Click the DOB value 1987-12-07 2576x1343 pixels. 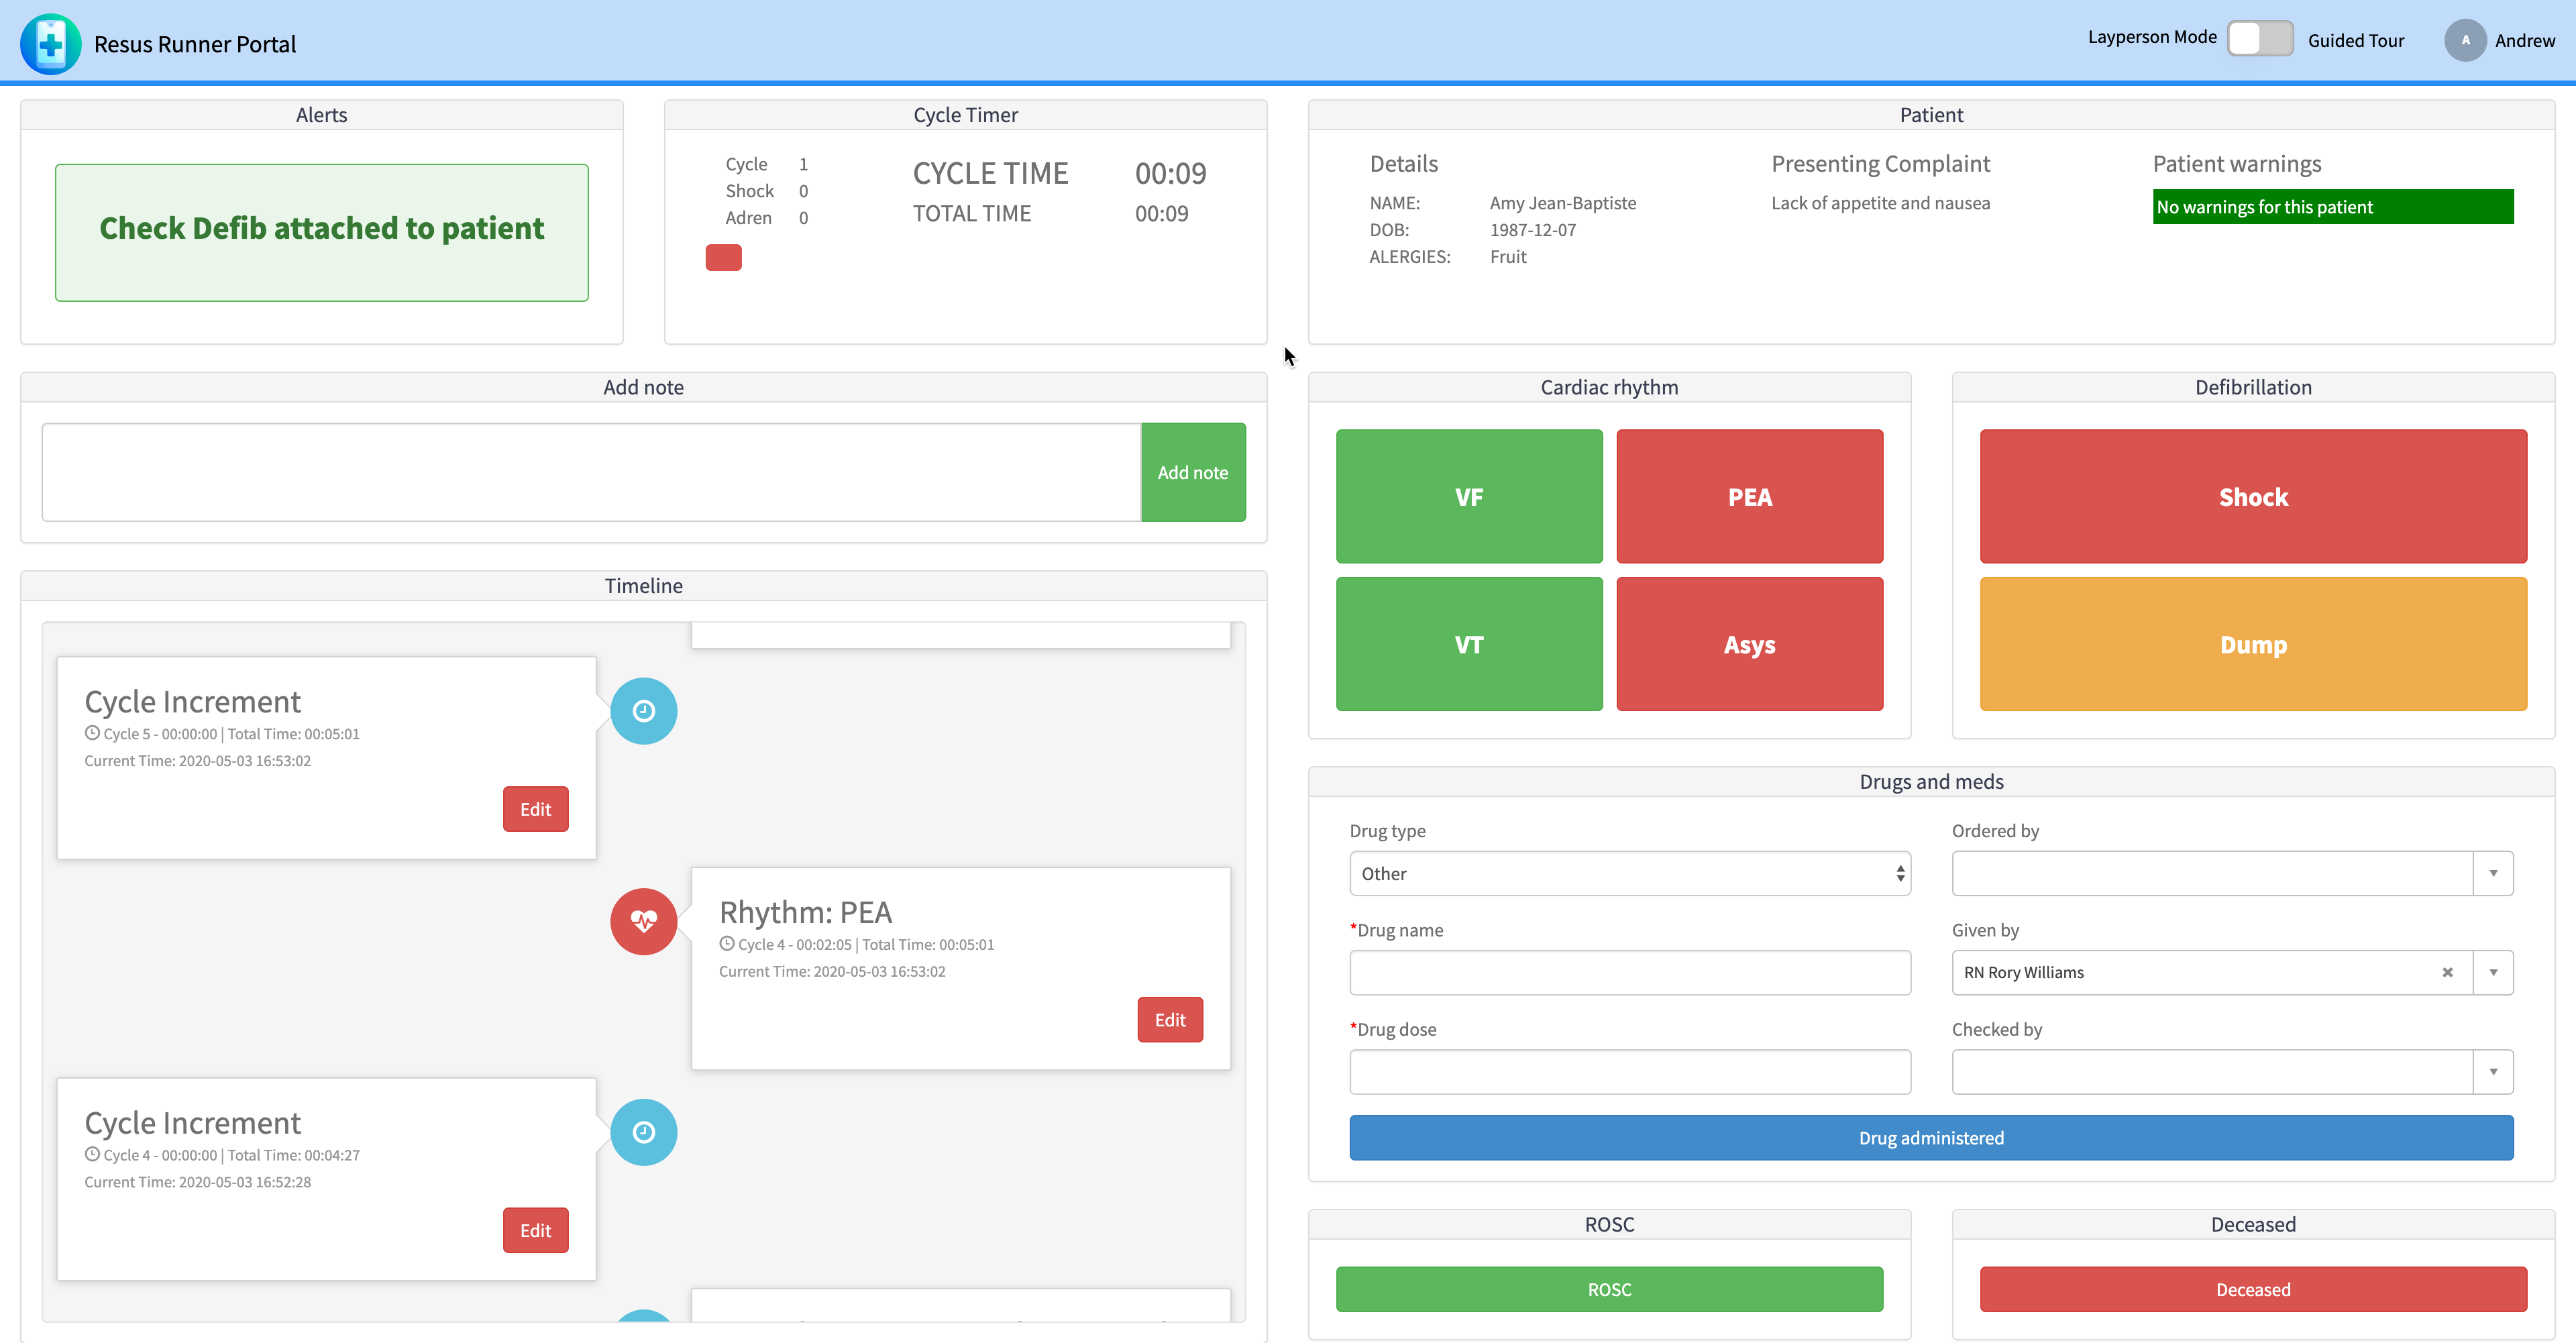[1532, 230]
